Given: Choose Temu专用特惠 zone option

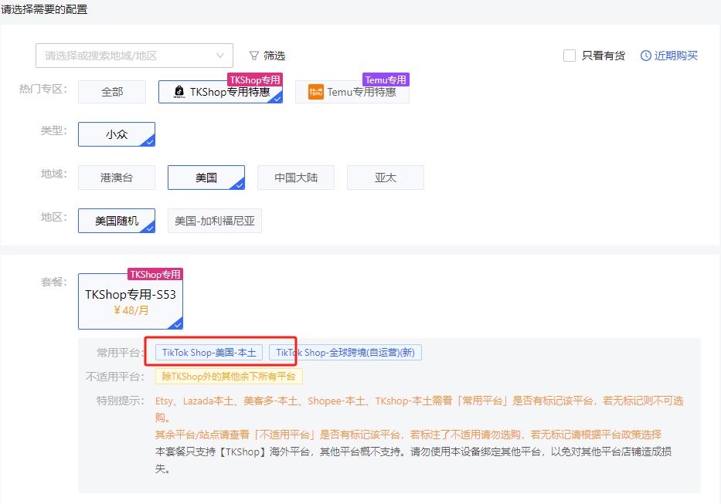Looking at the screenshot, I should pos(352,92).
